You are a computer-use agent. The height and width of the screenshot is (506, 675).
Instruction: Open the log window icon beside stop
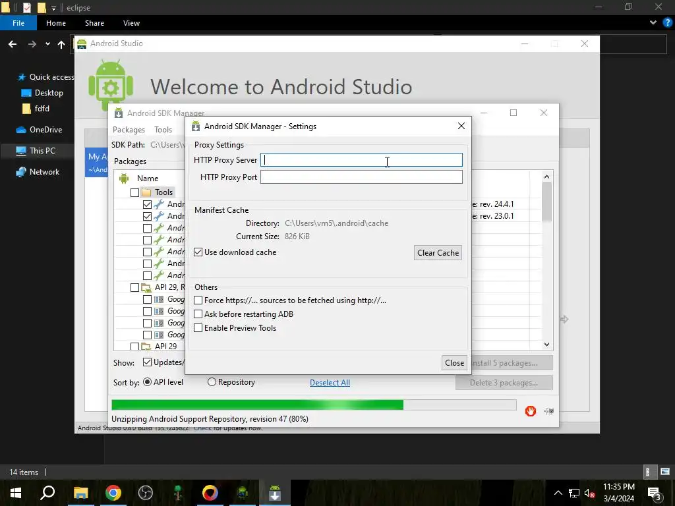548,411
